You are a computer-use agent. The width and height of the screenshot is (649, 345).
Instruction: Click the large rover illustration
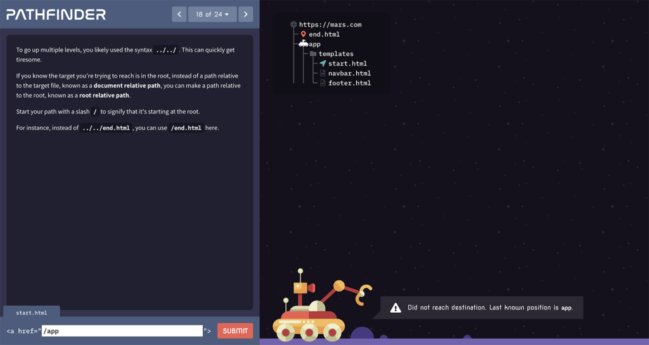click(314, 309)
